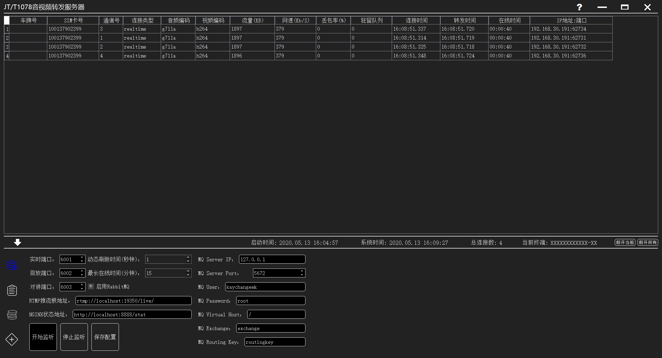662x358 pixels.
Task: Click the 停止监听 stop listening button
Action: (x=74, y=337)
